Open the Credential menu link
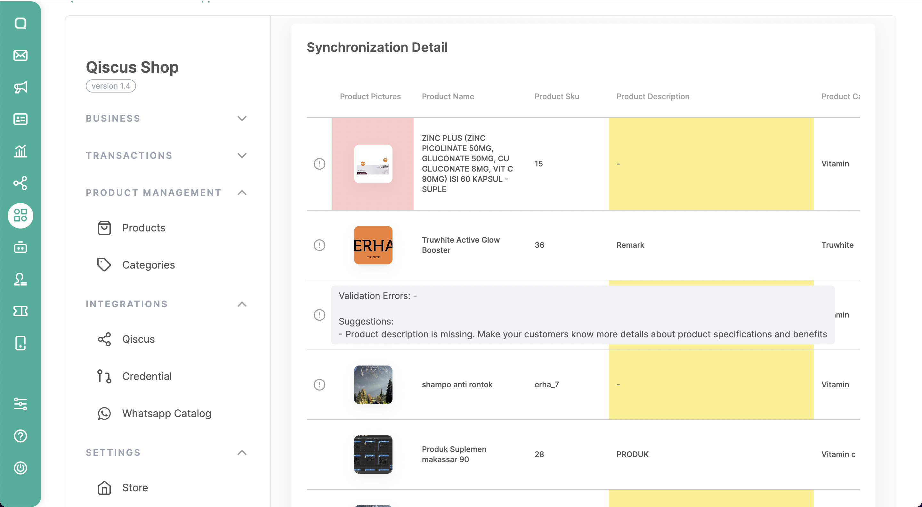This screenshot has width=922, height=507. point(147,376)
